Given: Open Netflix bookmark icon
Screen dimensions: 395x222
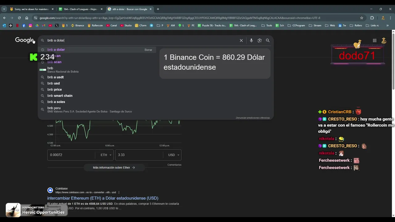Looking at the screenshot, I should point(17,26).
